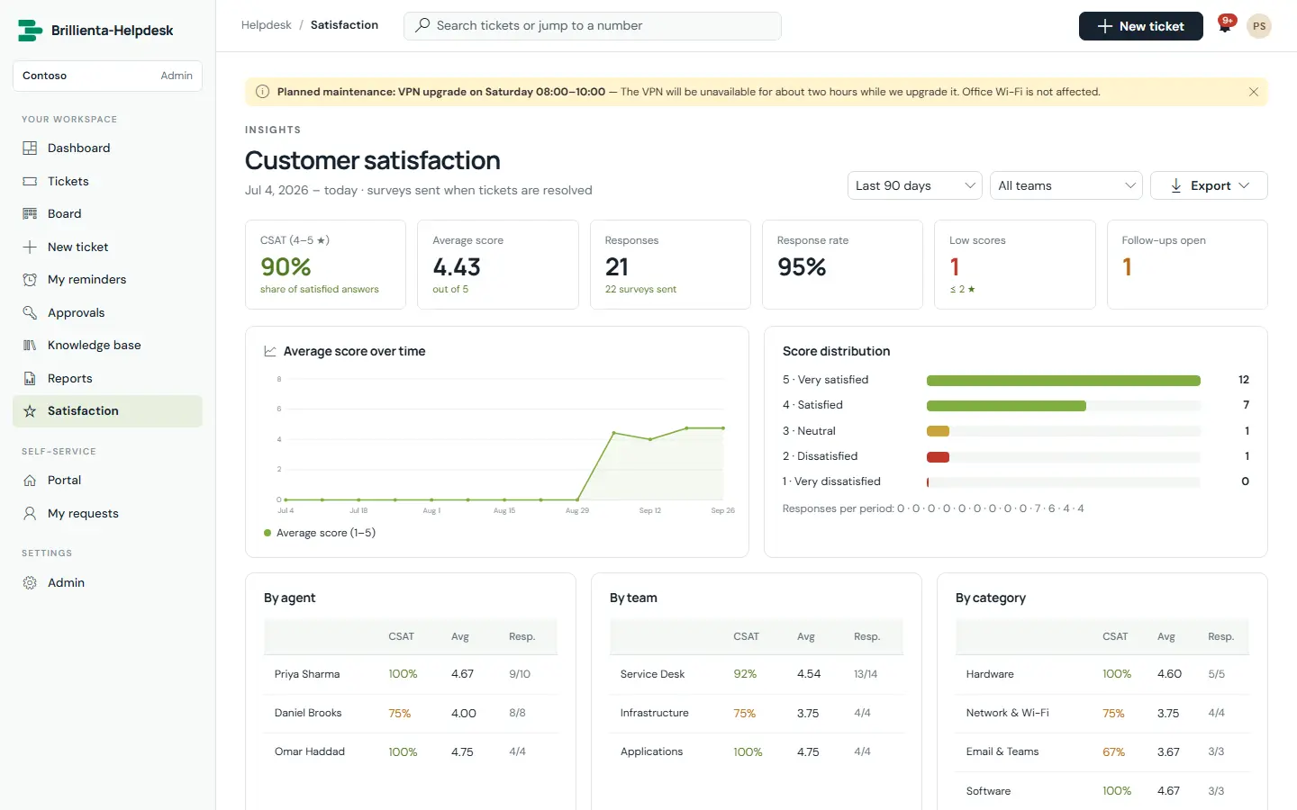Select the Approvals key icon

[30, 312]
